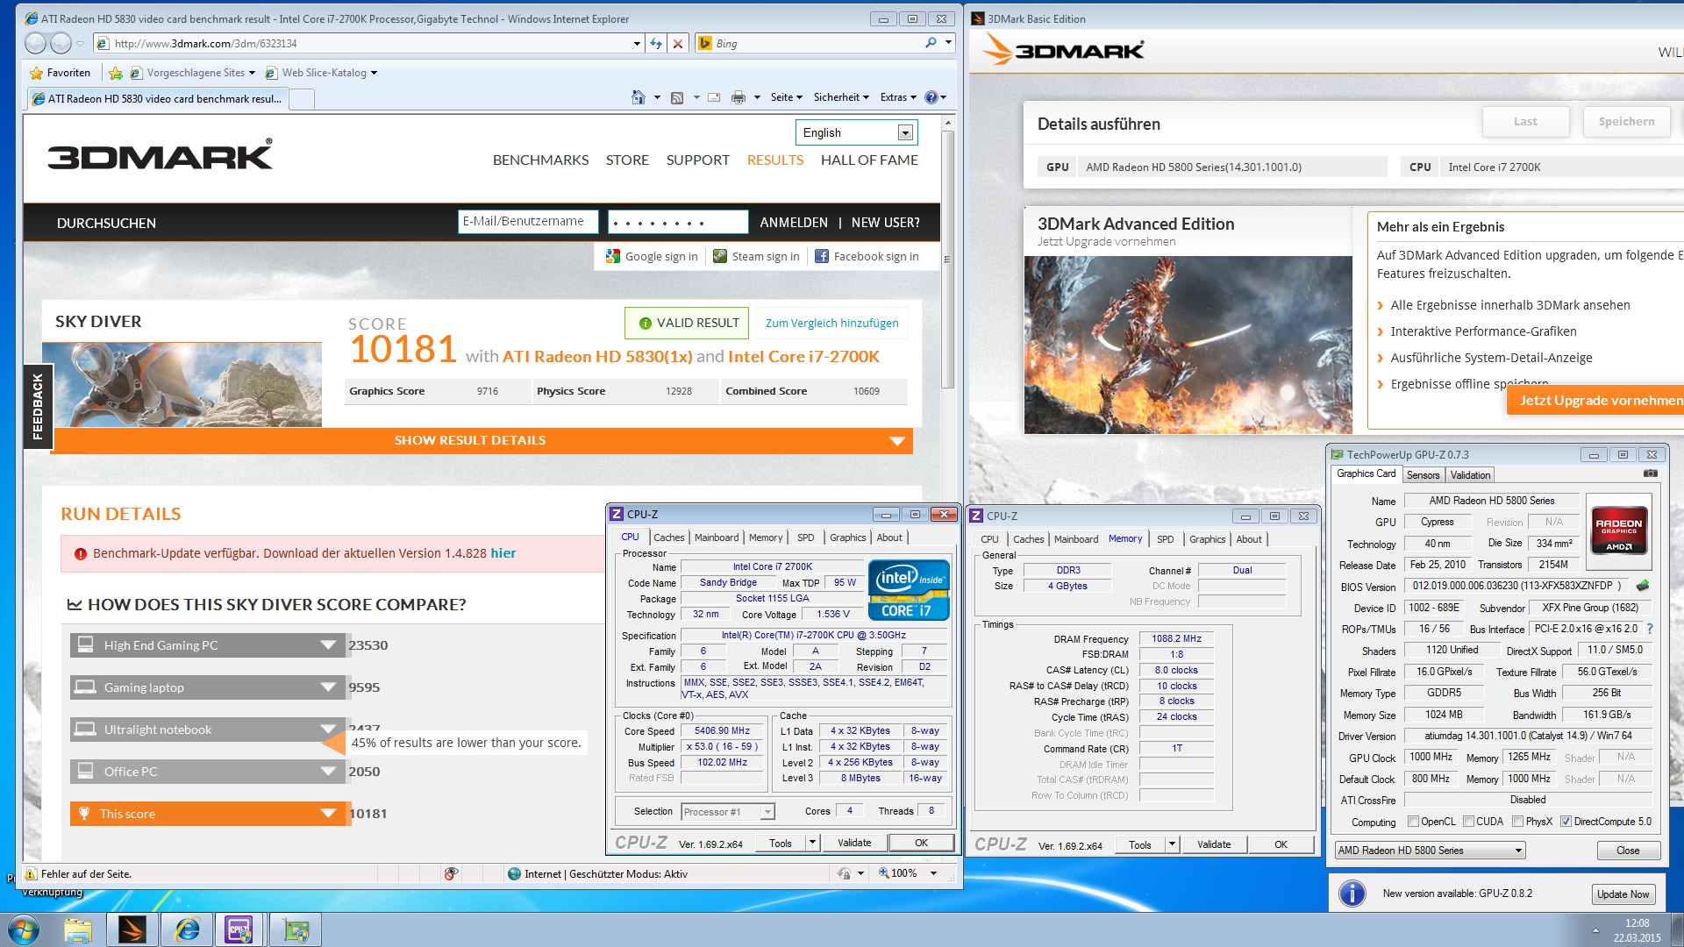Click the stop loading icon in IE
Viewport: 1684px width, 947px height.
677,43
